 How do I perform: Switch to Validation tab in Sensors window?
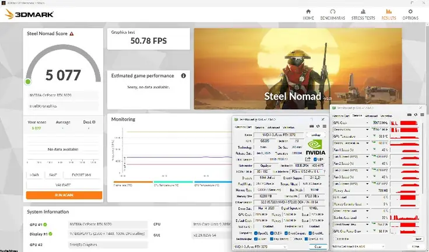click(386, 116)
